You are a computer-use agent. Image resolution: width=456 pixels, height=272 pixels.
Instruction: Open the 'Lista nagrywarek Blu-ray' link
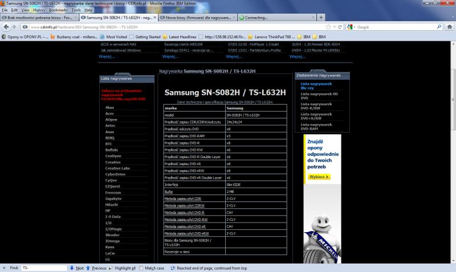316,85
